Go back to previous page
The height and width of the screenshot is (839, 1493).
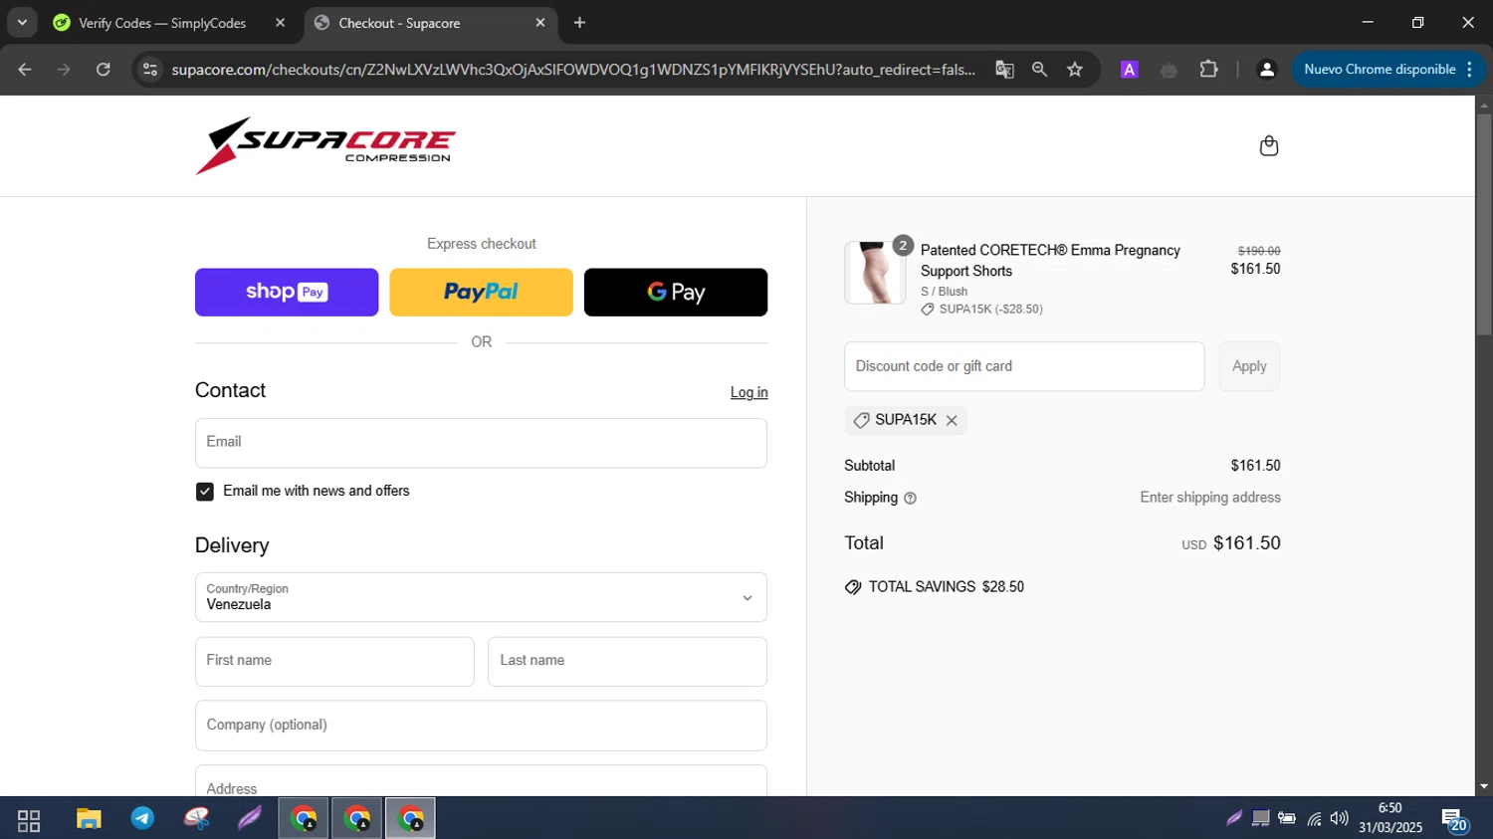point(25,70)
